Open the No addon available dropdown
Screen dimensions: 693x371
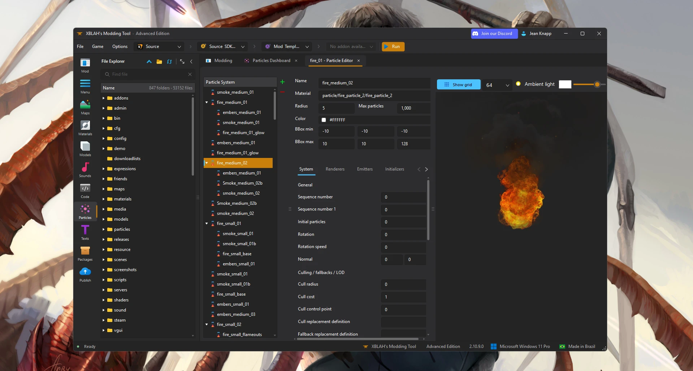351,47
